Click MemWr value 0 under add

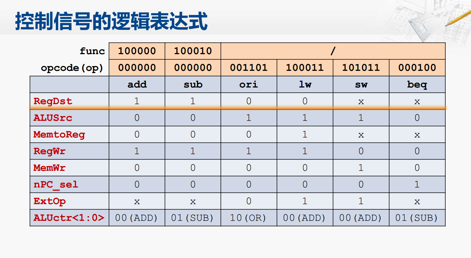(x=137, y=168)
